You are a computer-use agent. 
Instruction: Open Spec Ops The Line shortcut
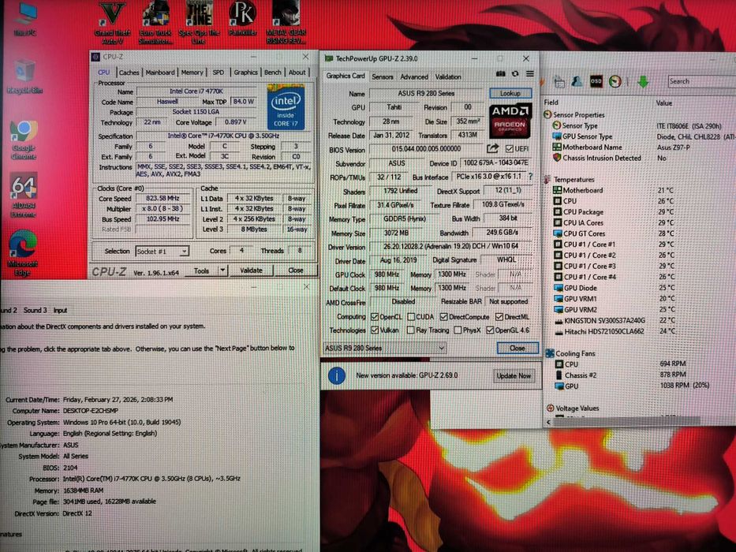click(199, 23)
